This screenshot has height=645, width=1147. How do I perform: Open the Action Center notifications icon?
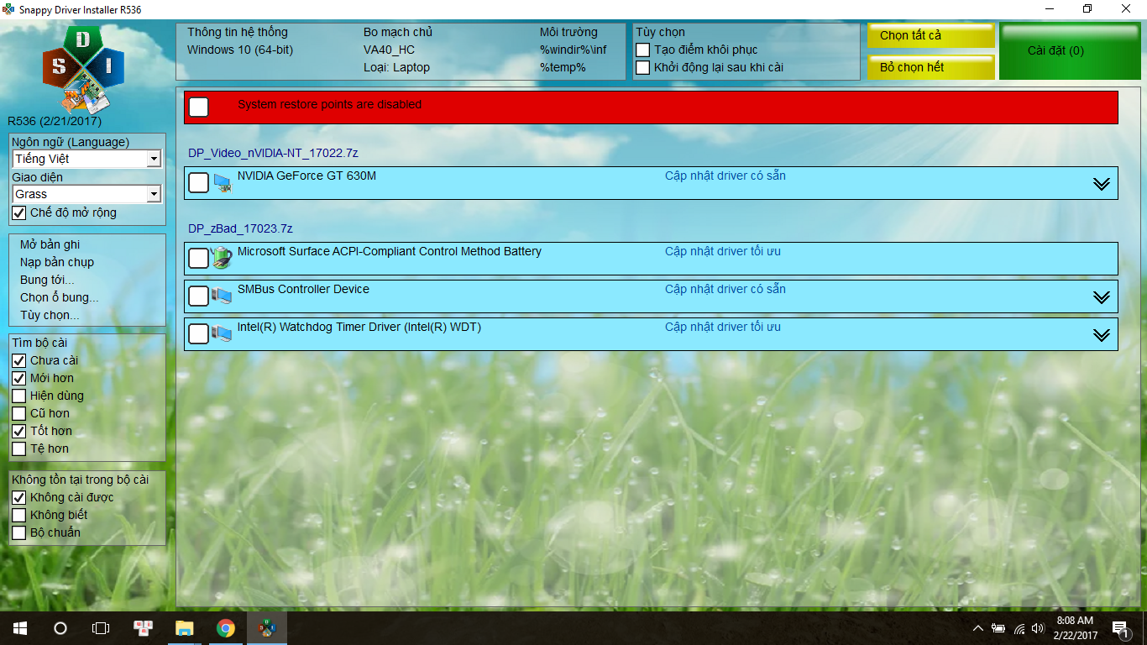point(1120,628)
